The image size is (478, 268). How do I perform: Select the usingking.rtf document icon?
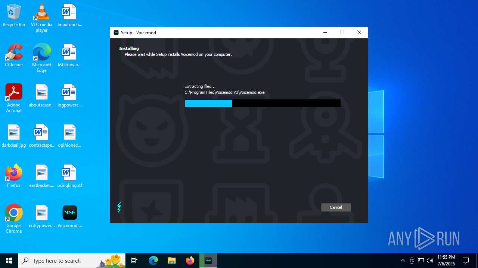[69, 176]
